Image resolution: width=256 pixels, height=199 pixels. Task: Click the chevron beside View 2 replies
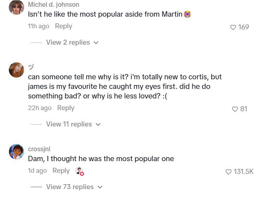[96, 43]
